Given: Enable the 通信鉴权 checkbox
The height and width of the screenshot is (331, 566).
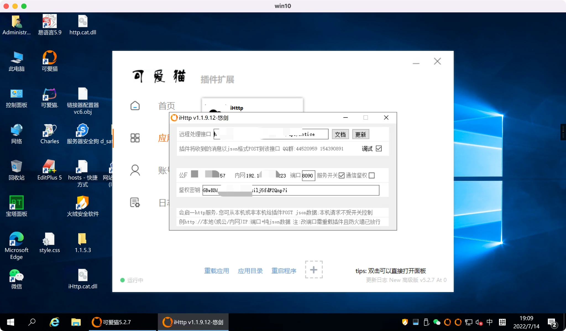Looking at the screenshot, I should pos(372,176).
